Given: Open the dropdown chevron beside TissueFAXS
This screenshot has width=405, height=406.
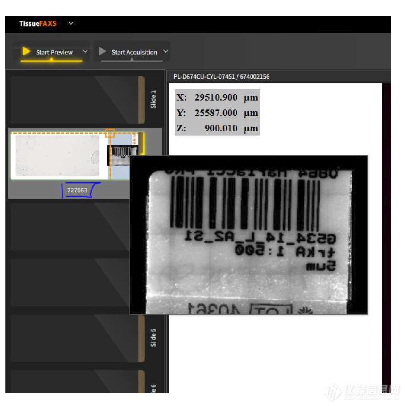Looking at the screenshot, I should [x=71, y=23].
